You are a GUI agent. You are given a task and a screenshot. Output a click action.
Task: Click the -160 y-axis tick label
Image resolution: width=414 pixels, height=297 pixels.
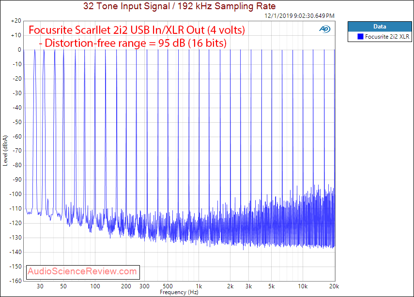click(x=15, y=281)
